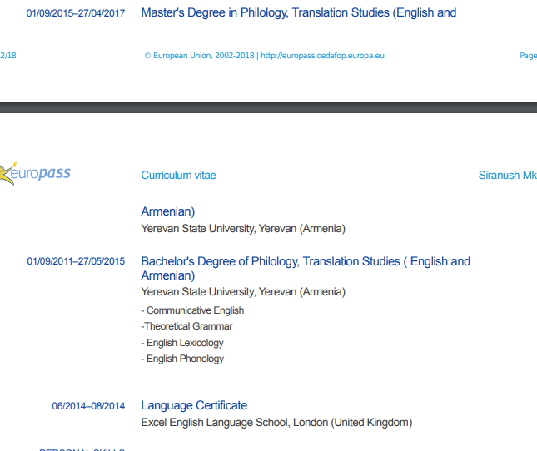Click the Theoretical Grammar list item

(x=186, y=326)
